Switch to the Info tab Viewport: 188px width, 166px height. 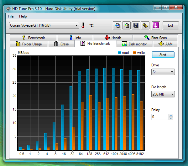point(75,38)
